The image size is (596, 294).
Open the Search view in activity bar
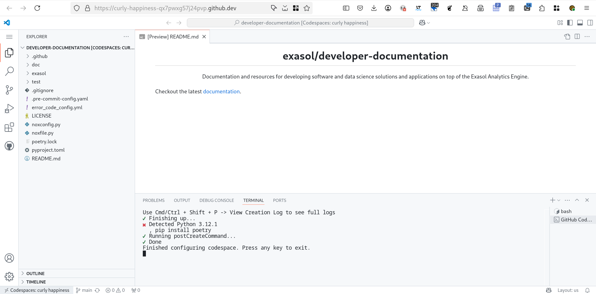9,71
